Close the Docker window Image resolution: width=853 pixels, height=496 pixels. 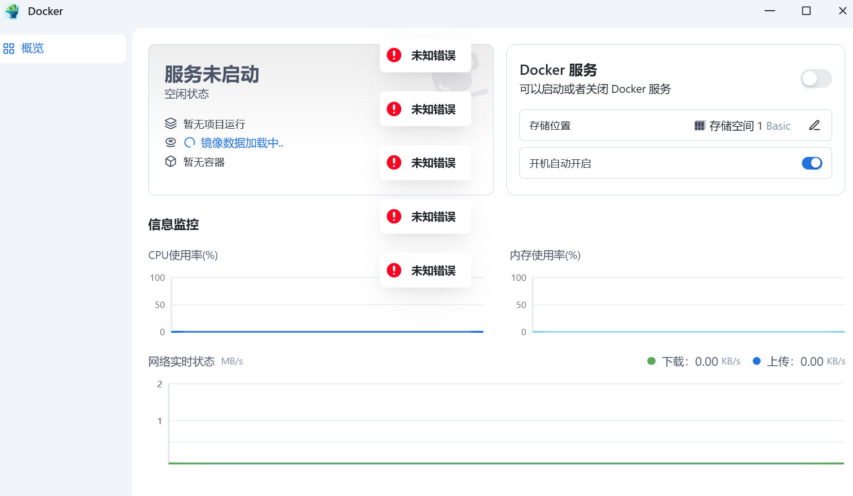843,11
